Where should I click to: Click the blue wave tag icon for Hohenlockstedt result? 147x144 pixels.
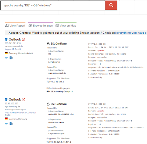point(6,58)
